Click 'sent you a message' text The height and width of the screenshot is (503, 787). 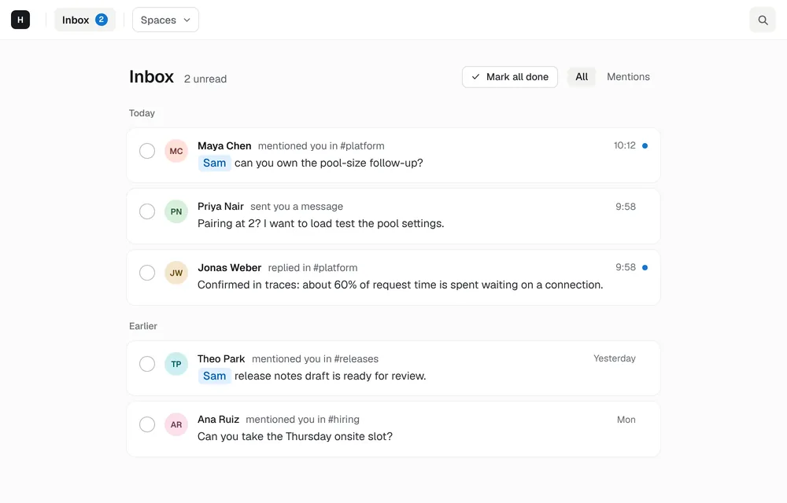click(297, 207)
